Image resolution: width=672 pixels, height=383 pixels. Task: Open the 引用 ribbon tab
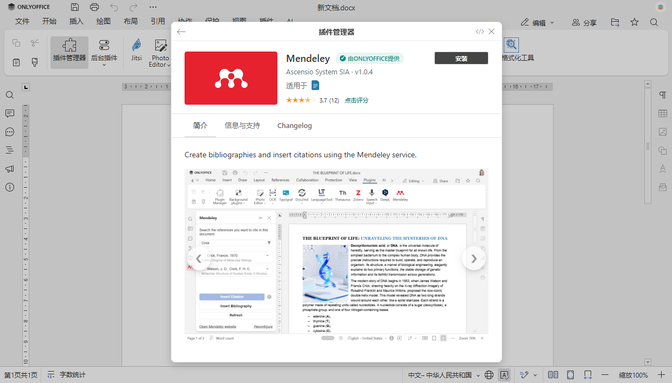pos(158,22)
